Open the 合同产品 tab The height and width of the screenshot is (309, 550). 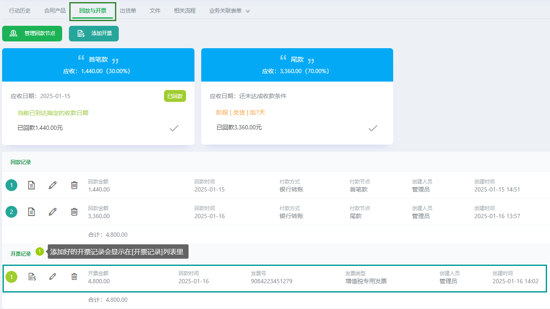pos(55,11)
